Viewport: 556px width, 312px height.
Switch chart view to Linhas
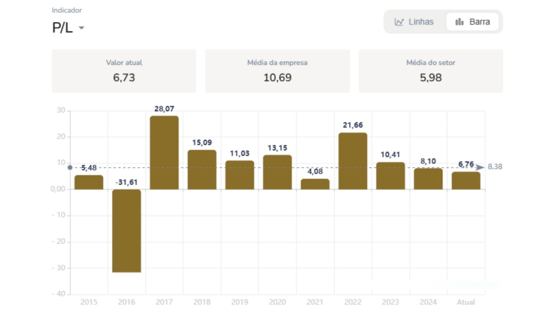click(x=414, y=22)
